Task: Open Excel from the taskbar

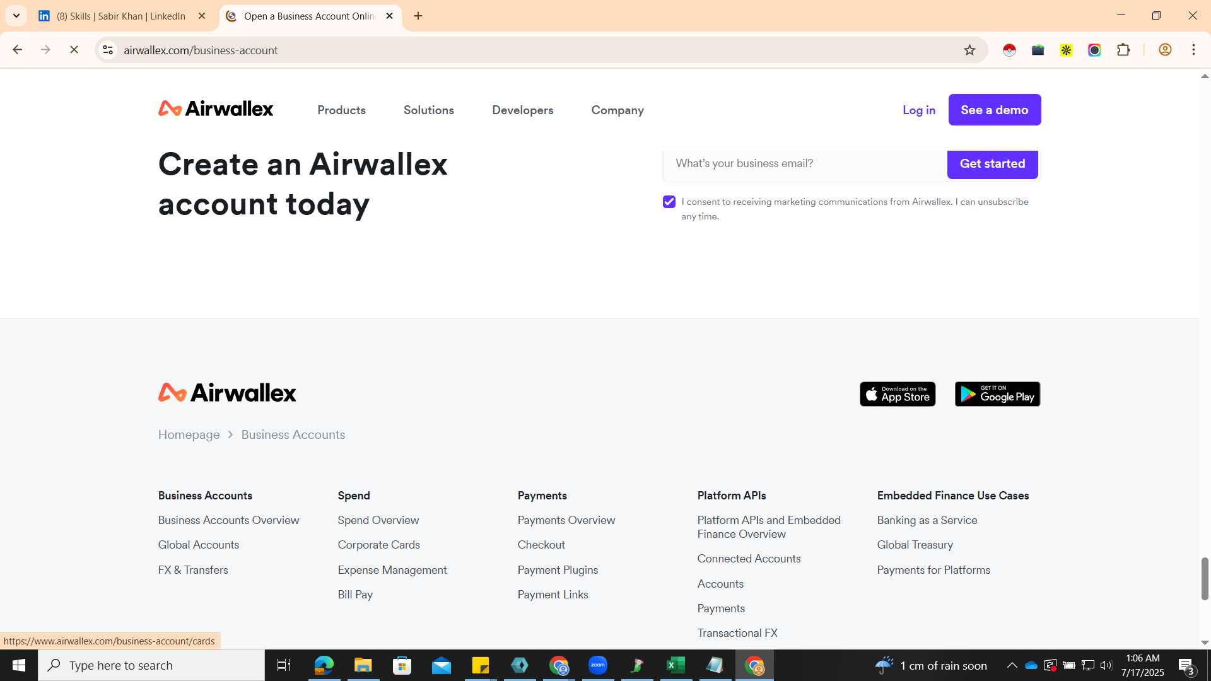Action: click(x=676, y=665)
